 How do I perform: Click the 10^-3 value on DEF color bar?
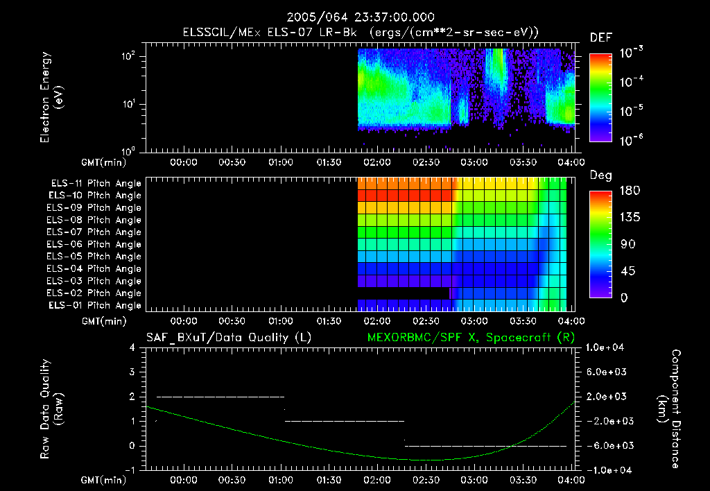631,53
